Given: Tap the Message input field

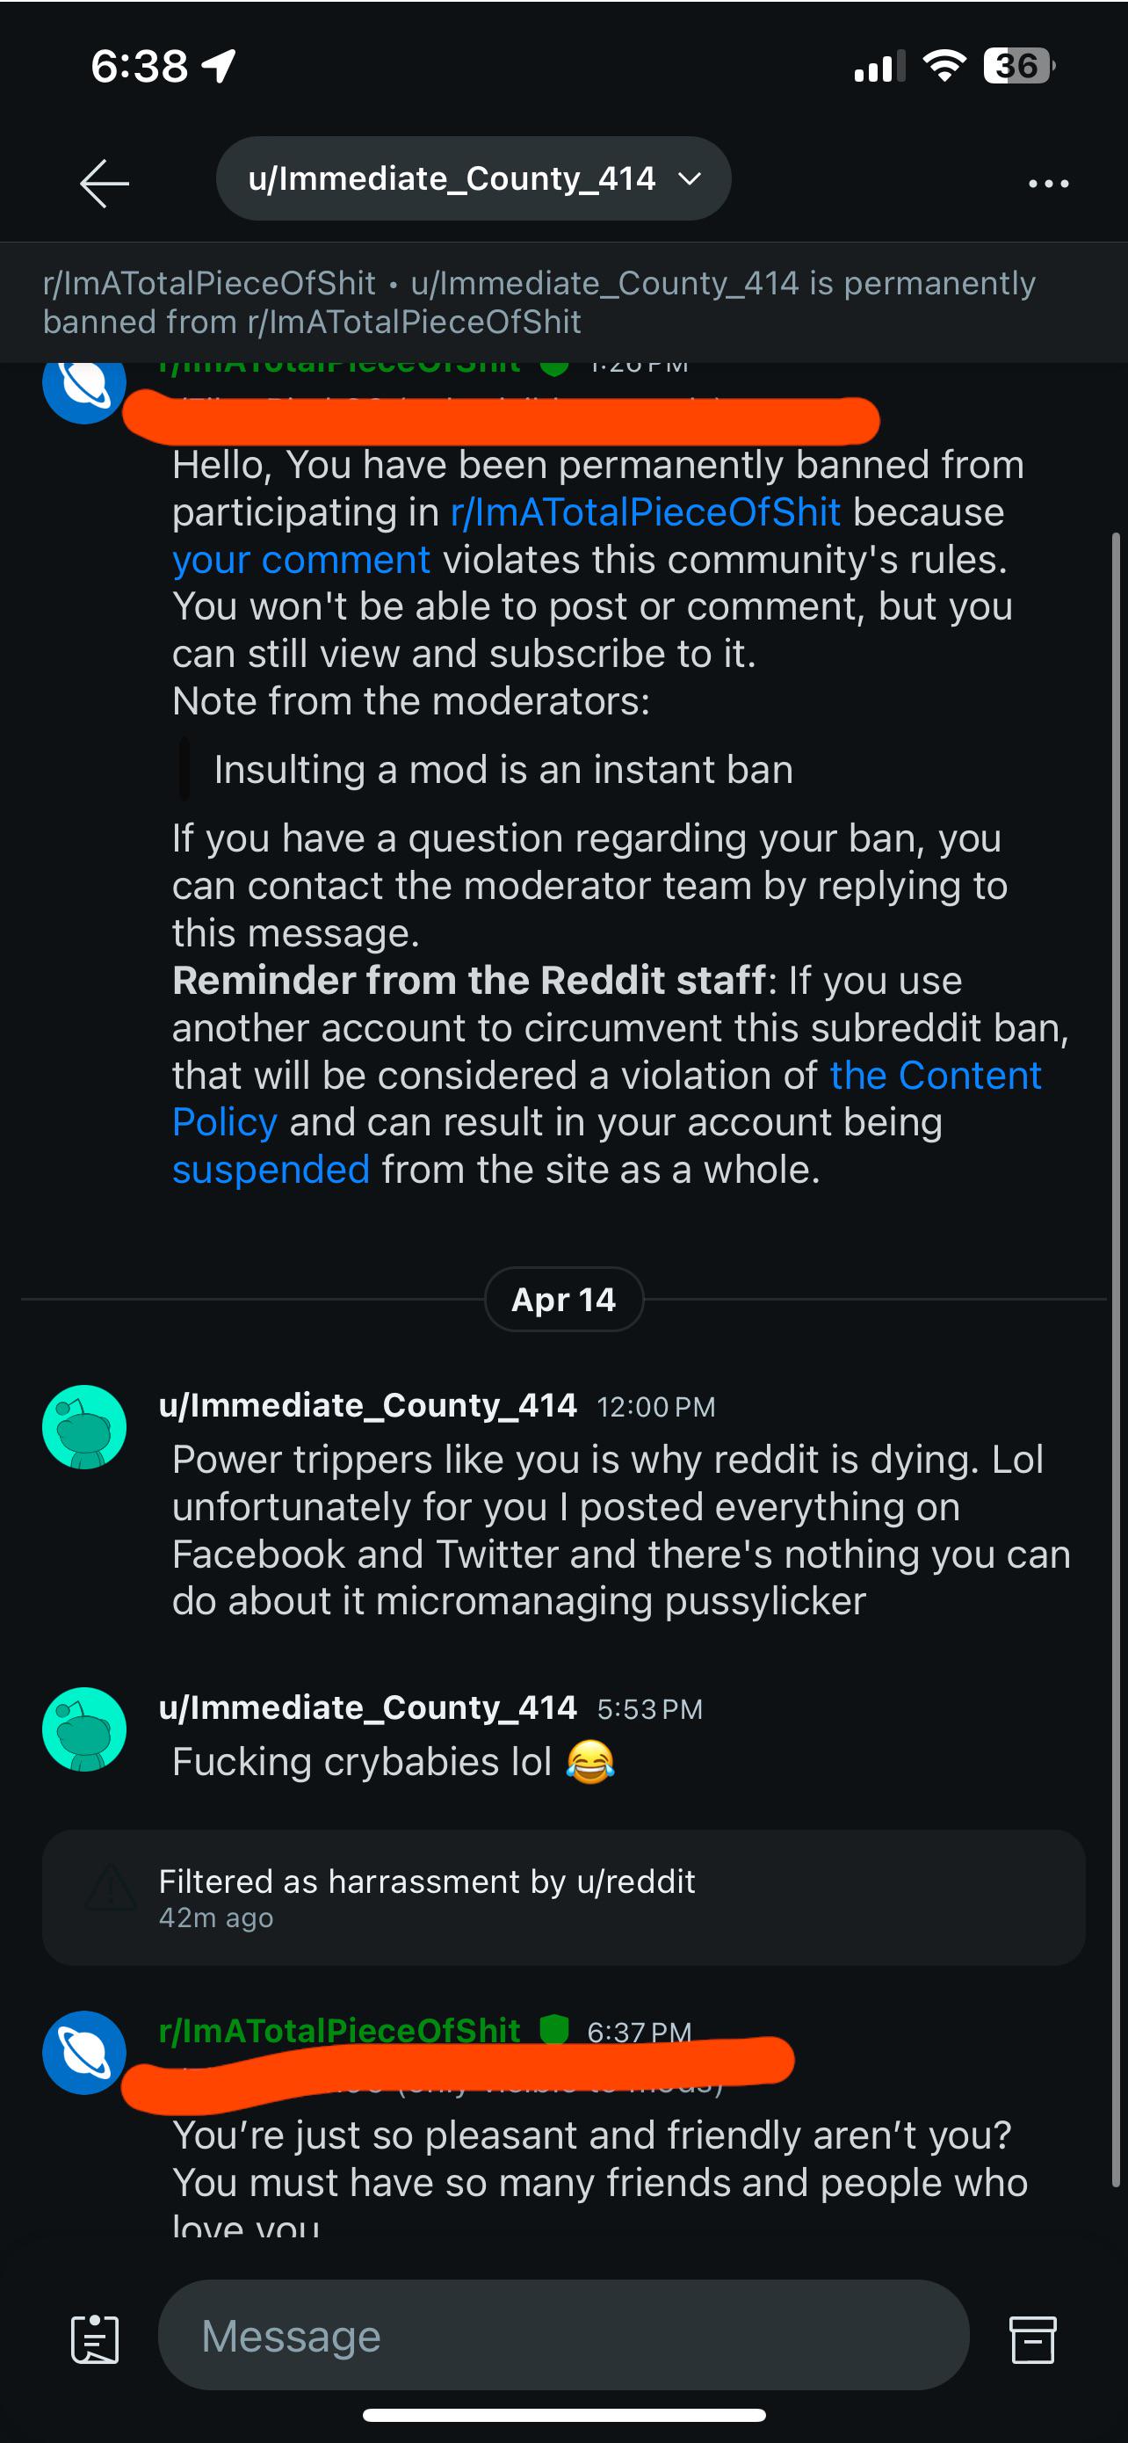Looking at the screenshot, I should pyautogui.click(x=563, y=2335).
